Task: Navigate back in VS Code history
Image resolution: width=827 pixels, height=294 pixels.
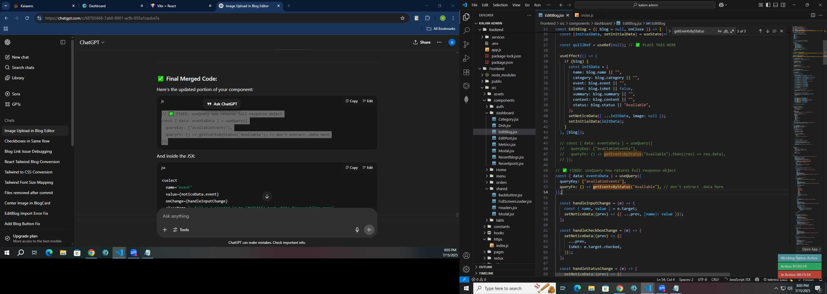Action: click(x=561, y=5)
